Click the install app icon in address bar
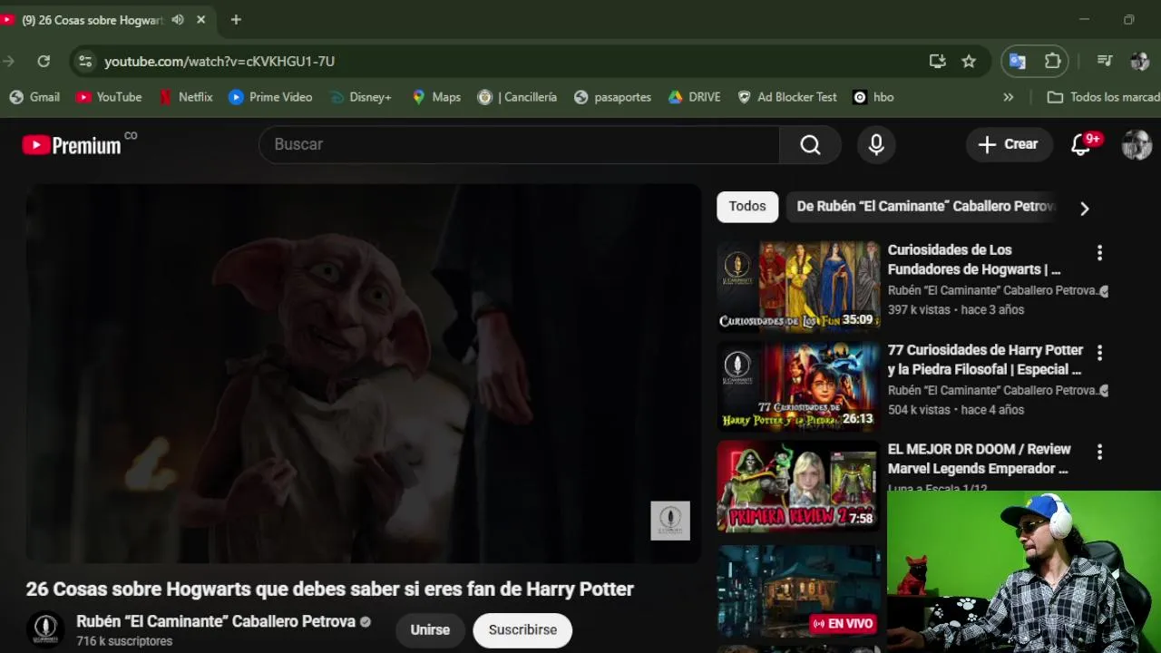The height and width of the screenshot is (653, 1161). [x=937, y=61]
